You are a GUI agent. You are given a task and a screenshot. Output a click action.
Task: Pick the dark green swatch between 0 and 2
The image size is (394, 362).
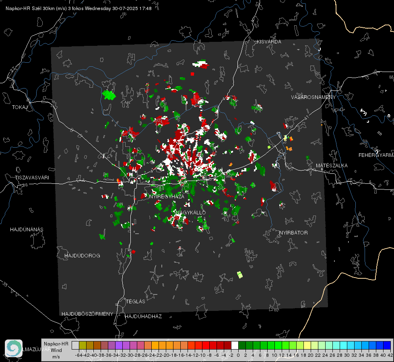click(x=242, y=345)
